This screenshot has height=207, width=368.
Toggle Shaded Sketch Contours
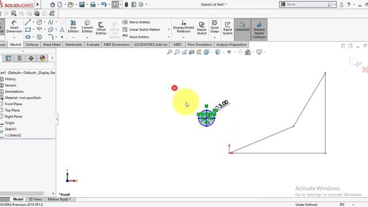click(x=259, y=29)
